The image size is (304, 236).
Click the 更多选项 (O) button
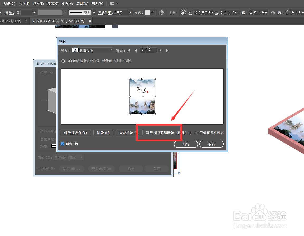click(x=101, y=169)
